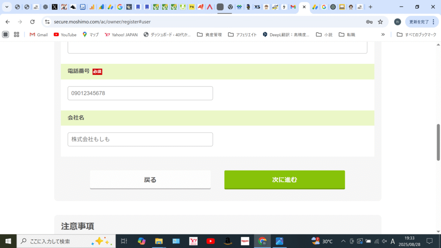Show hidden bookmarks with the double chevron
The height and width of the screenshot is (248, 441).
(383, 34)
